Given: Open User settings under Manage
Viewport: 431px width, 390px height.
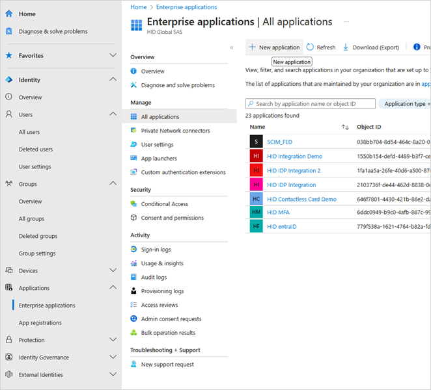Looking at the screenshot, I should click(157, 144).
